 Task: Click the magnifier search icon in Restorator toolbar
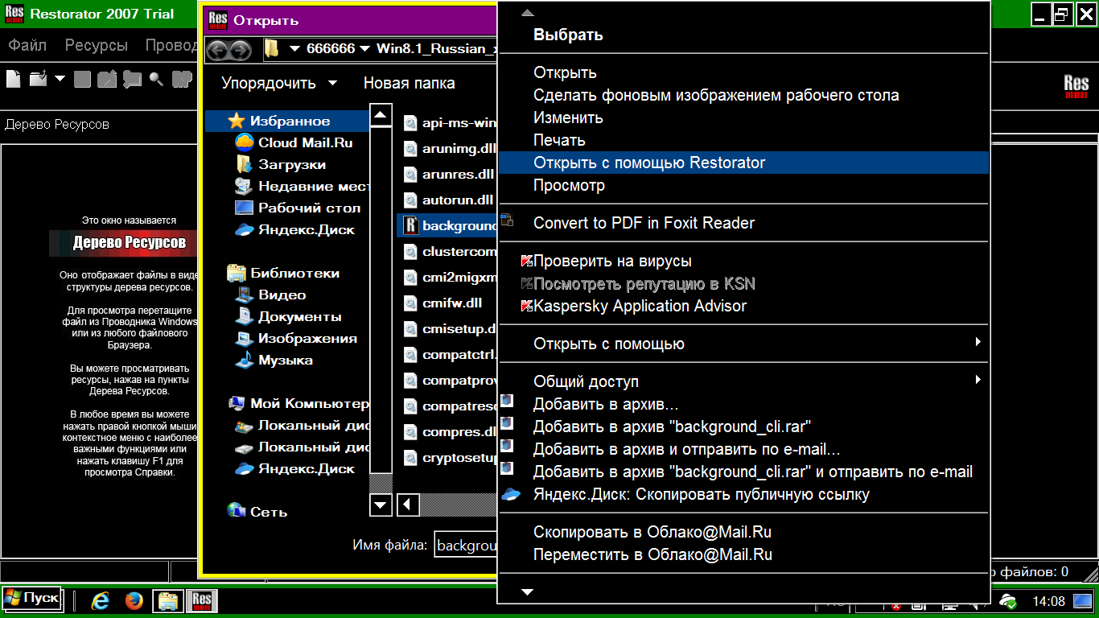(155, 79)
